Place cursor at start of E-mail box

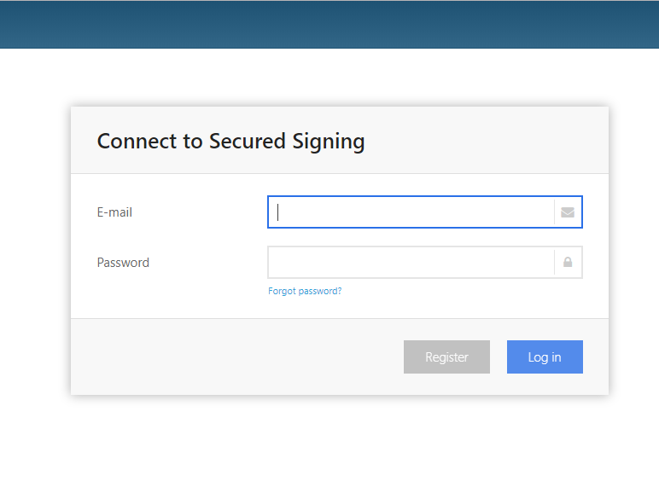278,212
